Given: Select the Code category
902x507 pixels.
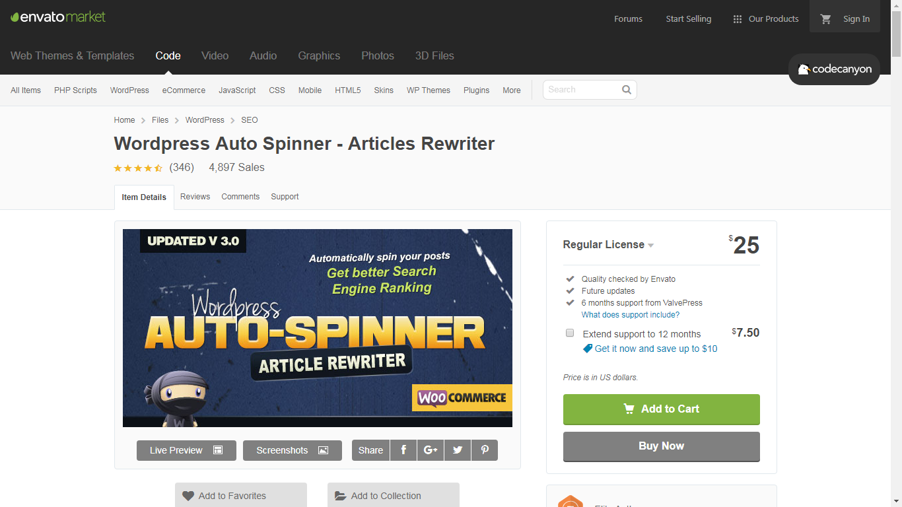Looking at the screenshot, I should (x=168, y=56).
